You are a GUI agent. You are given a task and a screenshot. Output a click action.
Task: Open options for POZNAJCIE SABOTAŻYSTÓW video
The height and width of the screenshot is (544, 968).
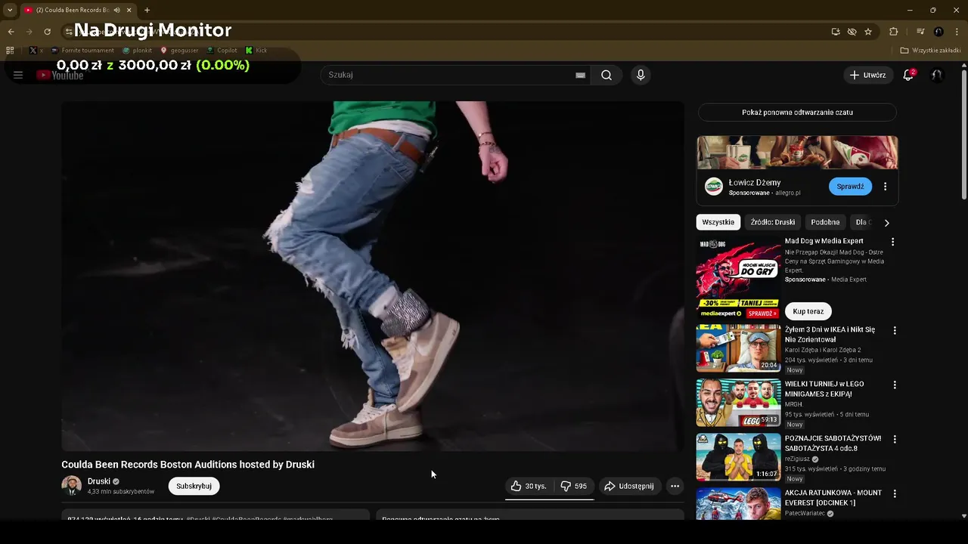[x=895, y=439]
